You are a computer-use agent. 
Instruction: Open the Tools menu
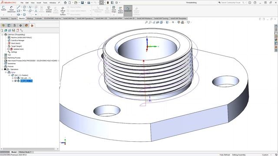(x=45, y=3)
